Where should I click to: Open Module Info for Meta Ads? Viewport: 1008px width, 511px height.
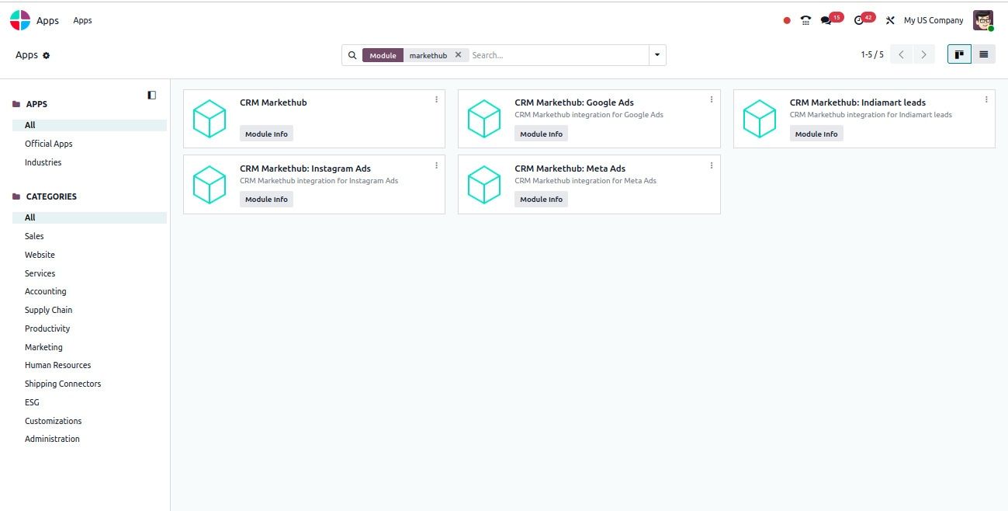tap(541, 200)
